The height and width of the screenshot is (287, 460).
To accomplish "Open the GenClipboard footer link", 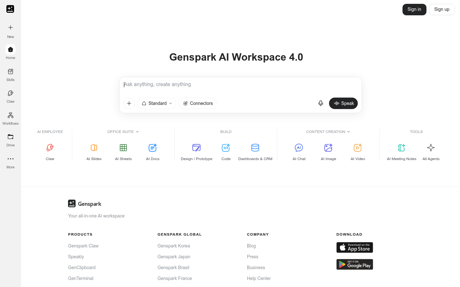I will click(82, 268).
